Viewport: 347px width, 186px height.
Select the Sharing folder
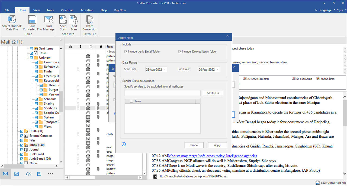tap(49, 103)
